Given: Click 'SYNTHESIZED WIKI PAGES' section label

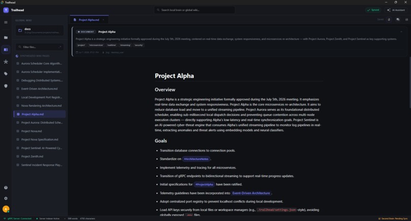Looking at the screenshot, I should pyautogui.click(x=35, y=56).
